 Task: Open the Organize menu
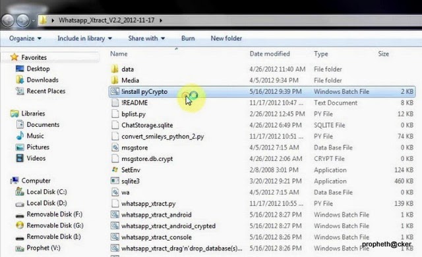tap(25, 38)
